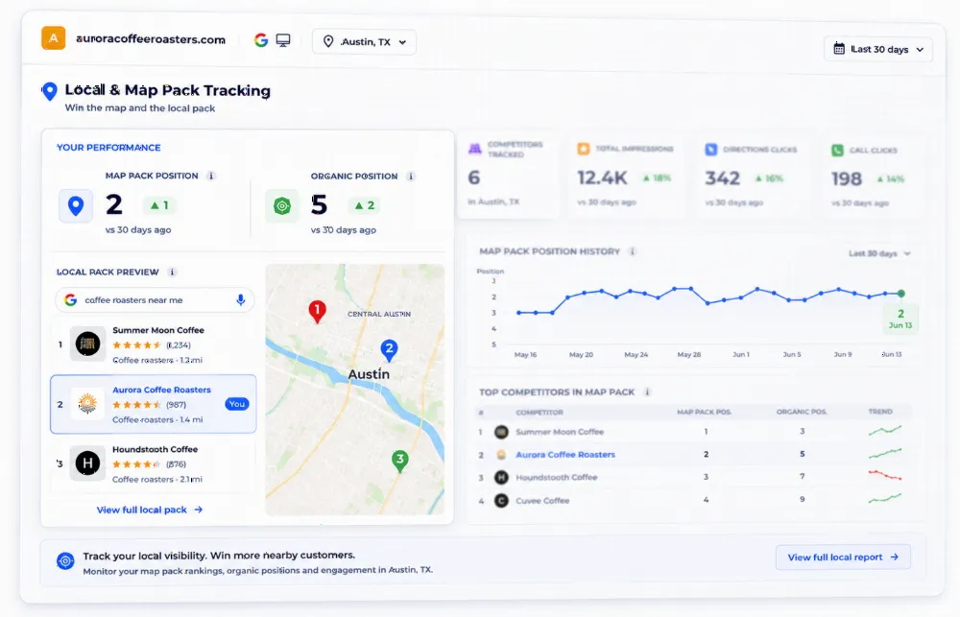This screenshot has width=960, height=617.
Task: Click the You badge on Aurora listing
Action: pos(237,404)
